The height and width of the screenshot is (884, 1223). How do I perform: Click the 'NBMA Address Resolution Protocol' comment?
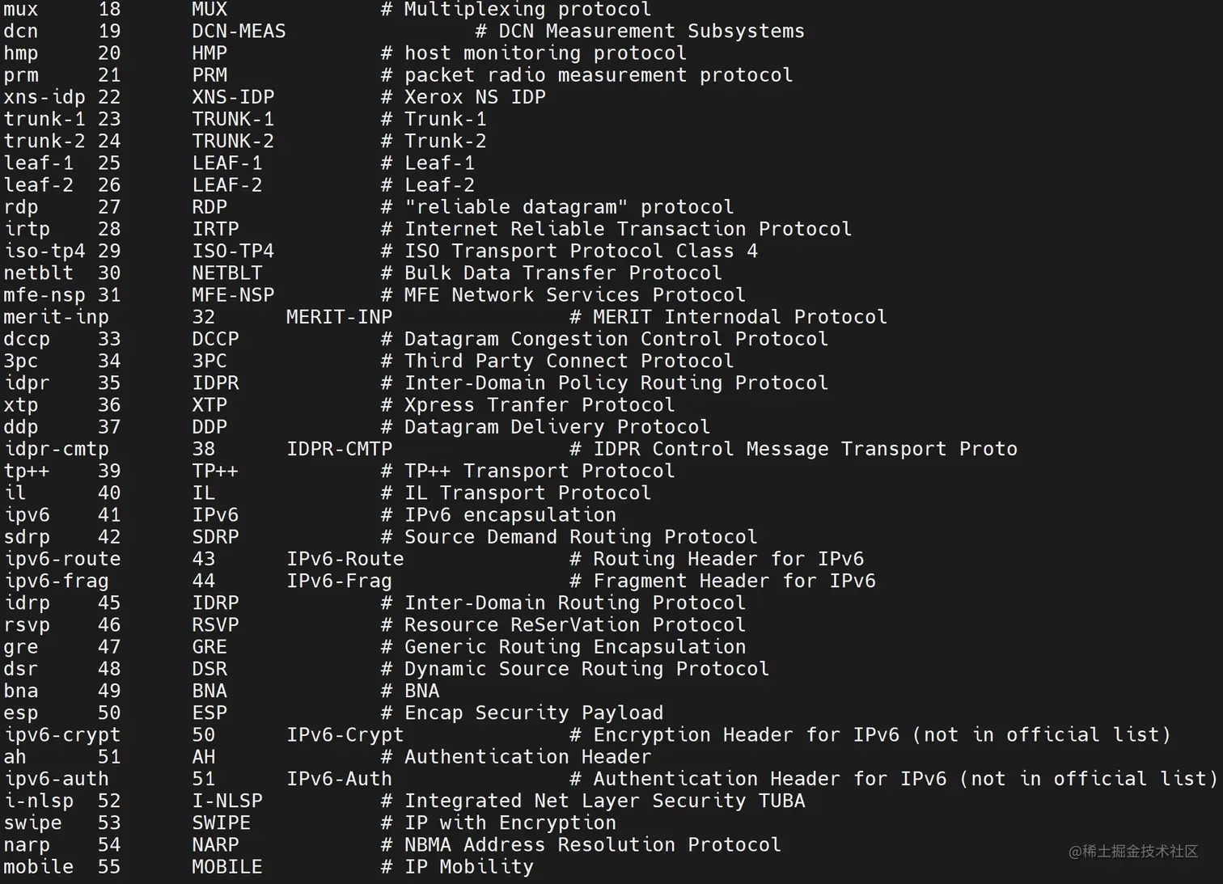click(x=592, y=845)
